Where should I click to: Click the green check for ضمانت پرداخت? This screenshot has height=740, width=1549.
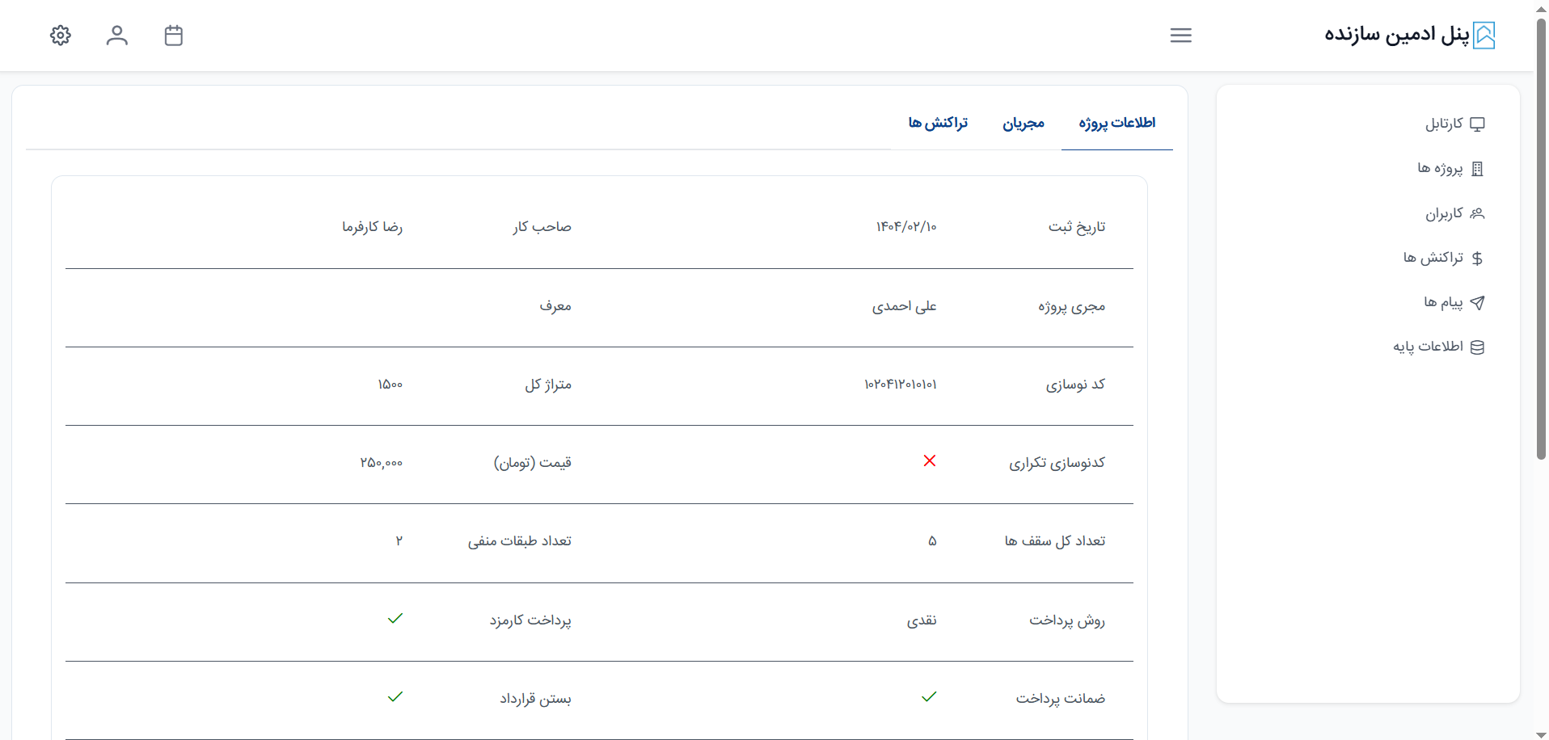pyautogui.click(x=929, y=697)
